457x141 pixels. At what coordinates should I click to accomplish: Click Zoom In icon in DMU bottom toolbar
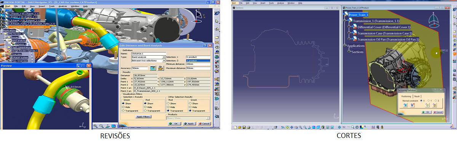(x=95, y=126)
